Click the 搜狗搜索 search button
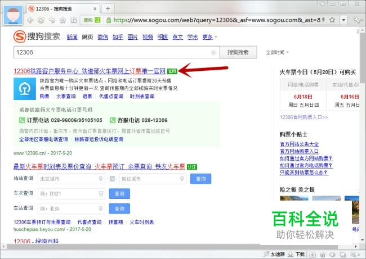 238,52
